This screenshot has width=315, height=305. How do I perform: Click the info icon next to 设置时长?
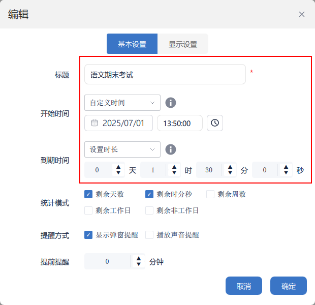pos(171,149)
